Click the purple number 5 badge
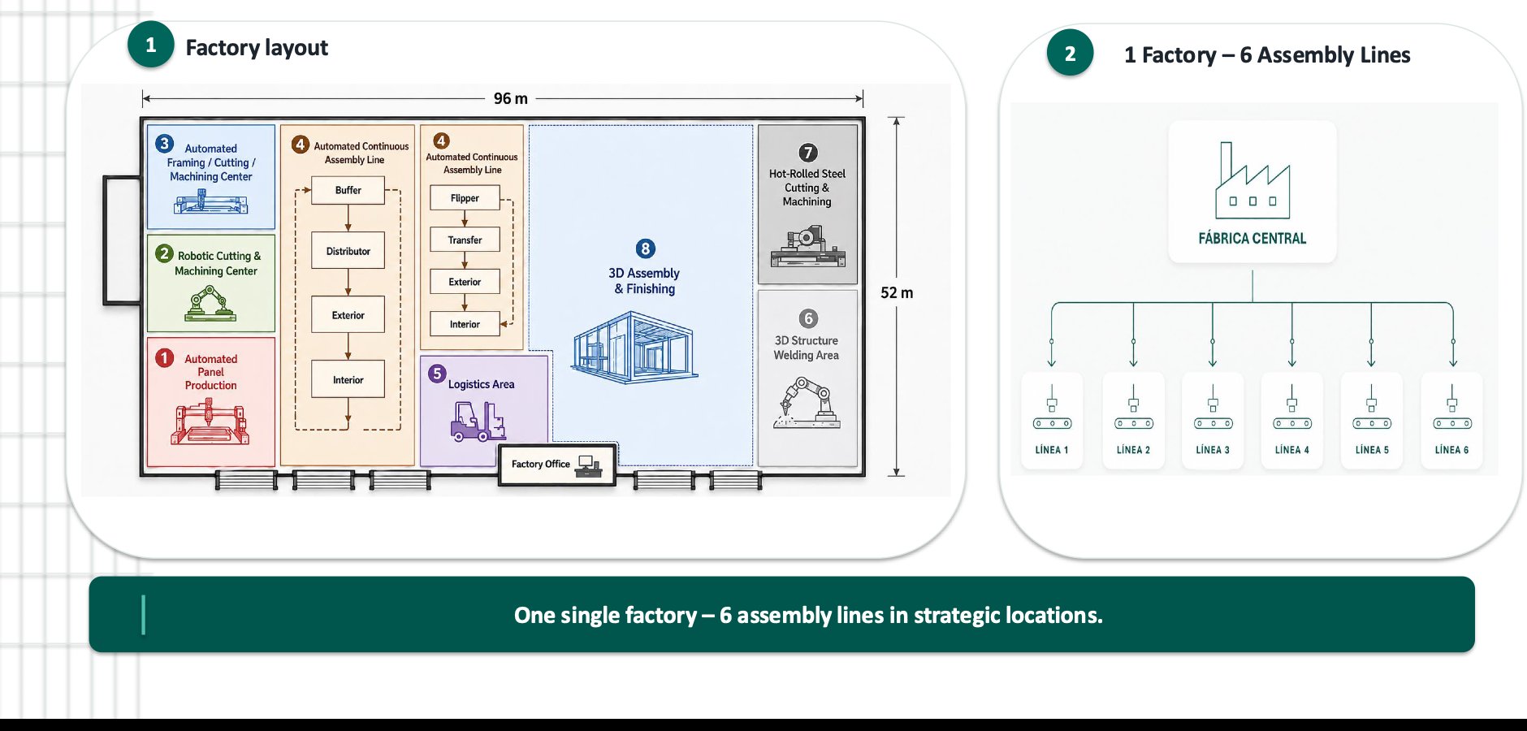 point(437,374)
